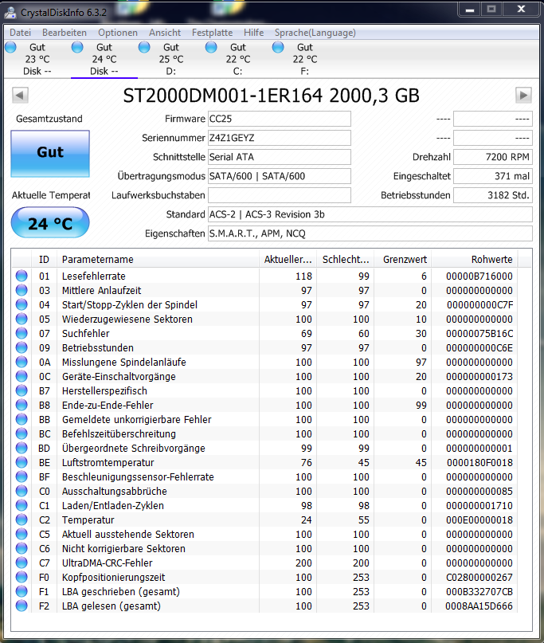
Task: Click the next disk arrow button
Action: [523, 95]
